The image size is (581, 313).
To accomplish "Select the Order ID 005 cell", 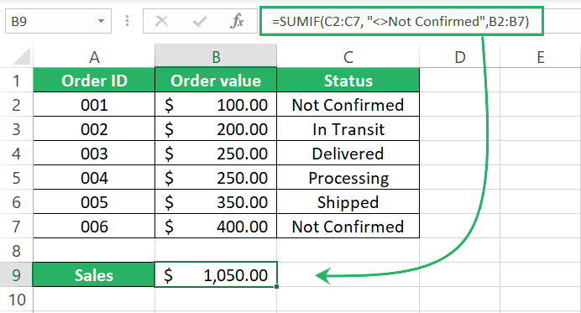I will click(94, 202).
